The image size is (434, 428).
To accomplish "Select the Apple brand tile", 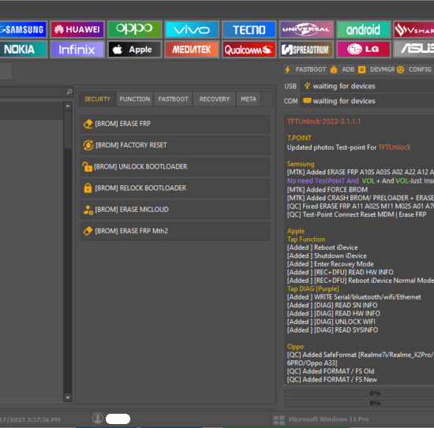I will pos(134,49).
